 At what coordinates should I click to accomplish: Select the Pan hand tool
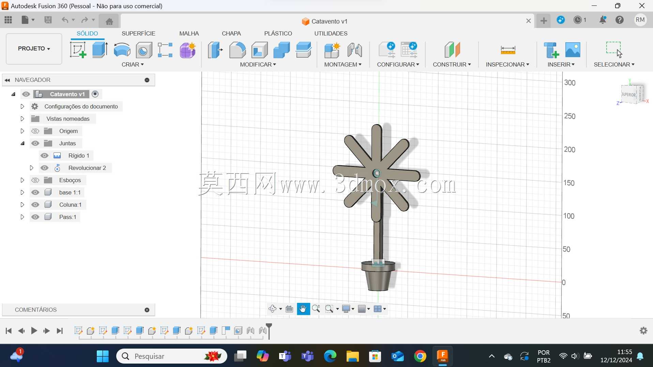click(303, 309)
